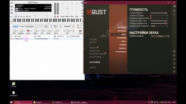Open the В разработке settings tab

121,52
